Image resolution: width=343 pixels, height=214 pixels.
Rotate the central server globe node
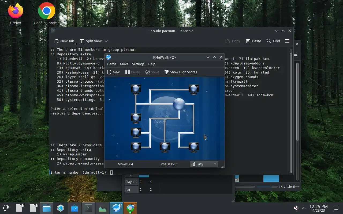click(x=179, y=104)
